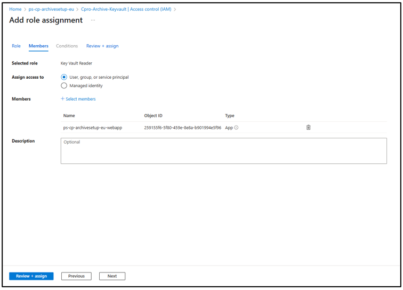This screenshot has height=290, width=403.
Task: Select User, group, or service principal option
Action: [x=64, y=77]
